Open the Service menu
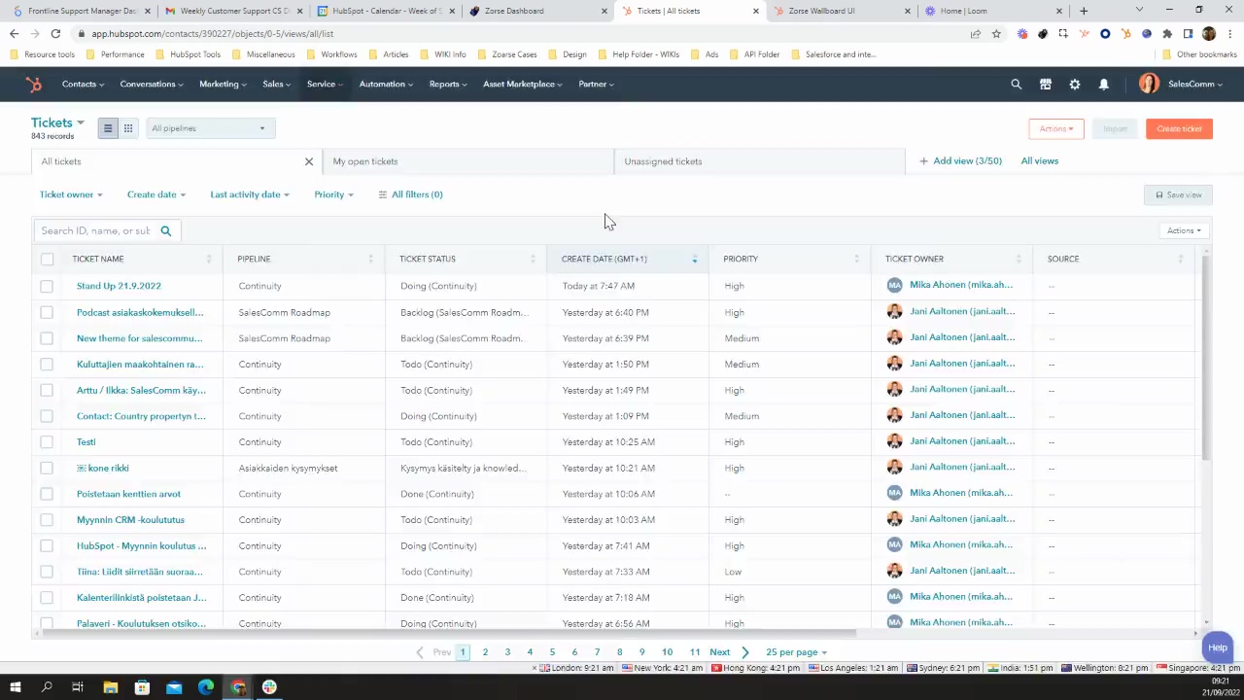1244x700 pixels. [326, 85]
